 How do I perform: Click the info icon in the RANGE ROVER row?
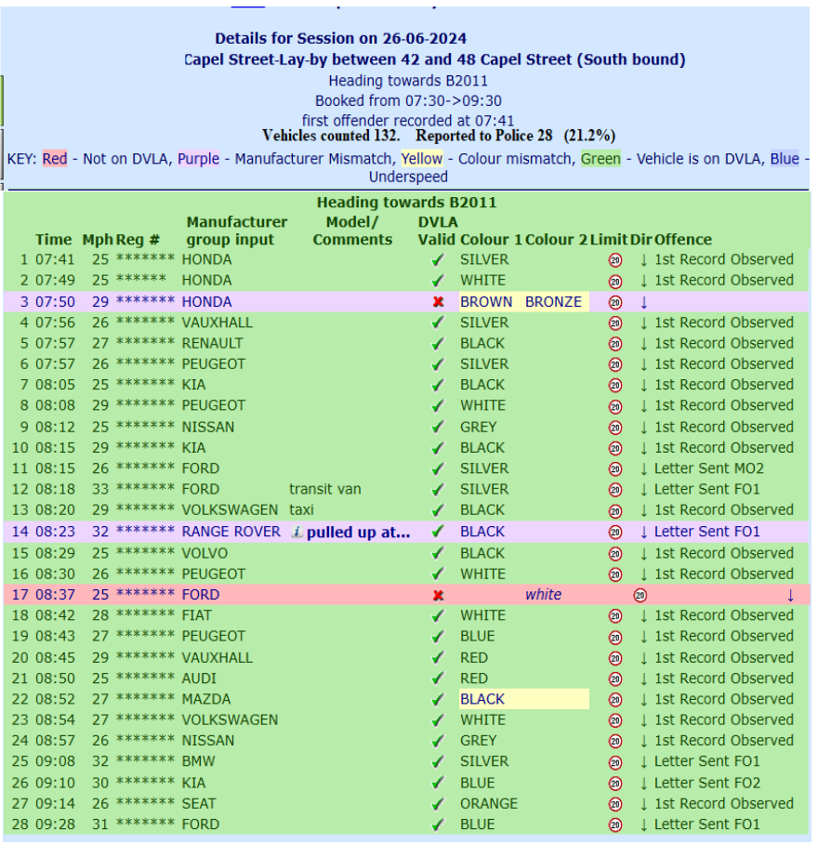coord(297,532)
